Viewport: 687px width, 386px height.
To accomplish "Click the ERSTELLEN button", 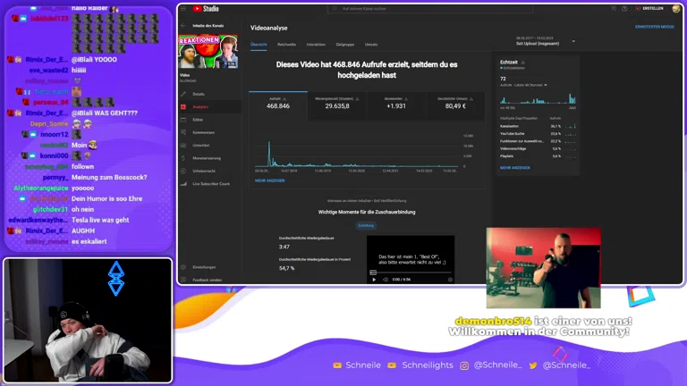I will pyautogui.click(x=649, y=9).
